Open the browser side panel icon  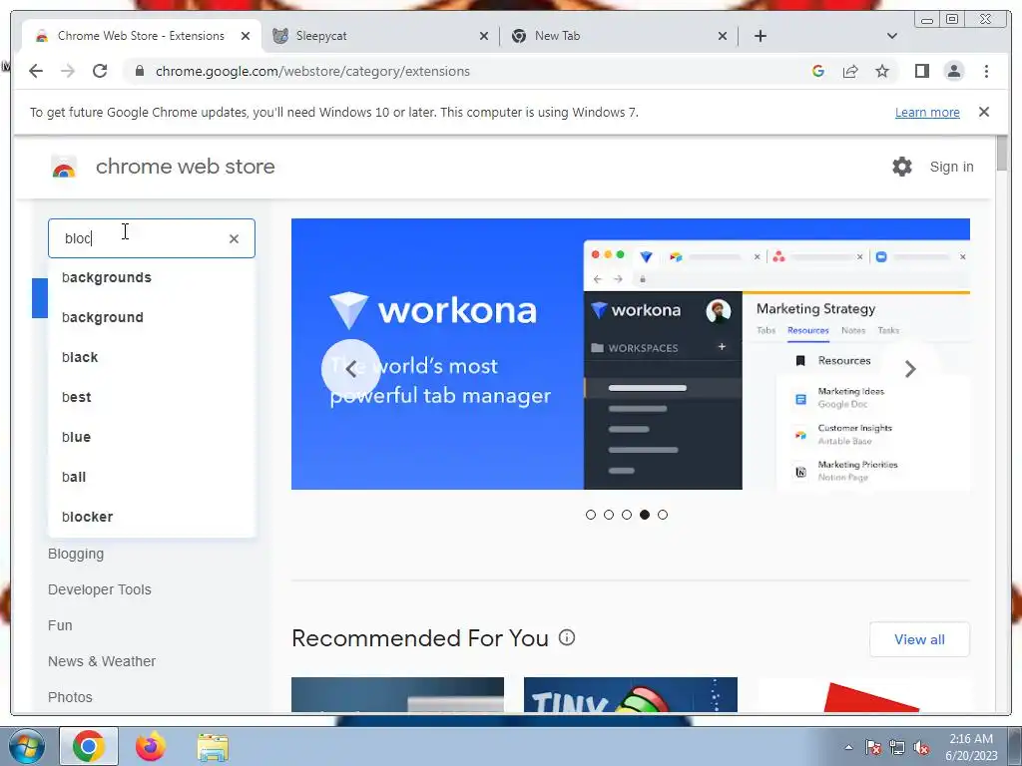(921, 71)
